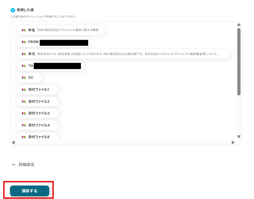Select the 件名 value chip
The image size is (254, 199).
(x=61, y=30)
